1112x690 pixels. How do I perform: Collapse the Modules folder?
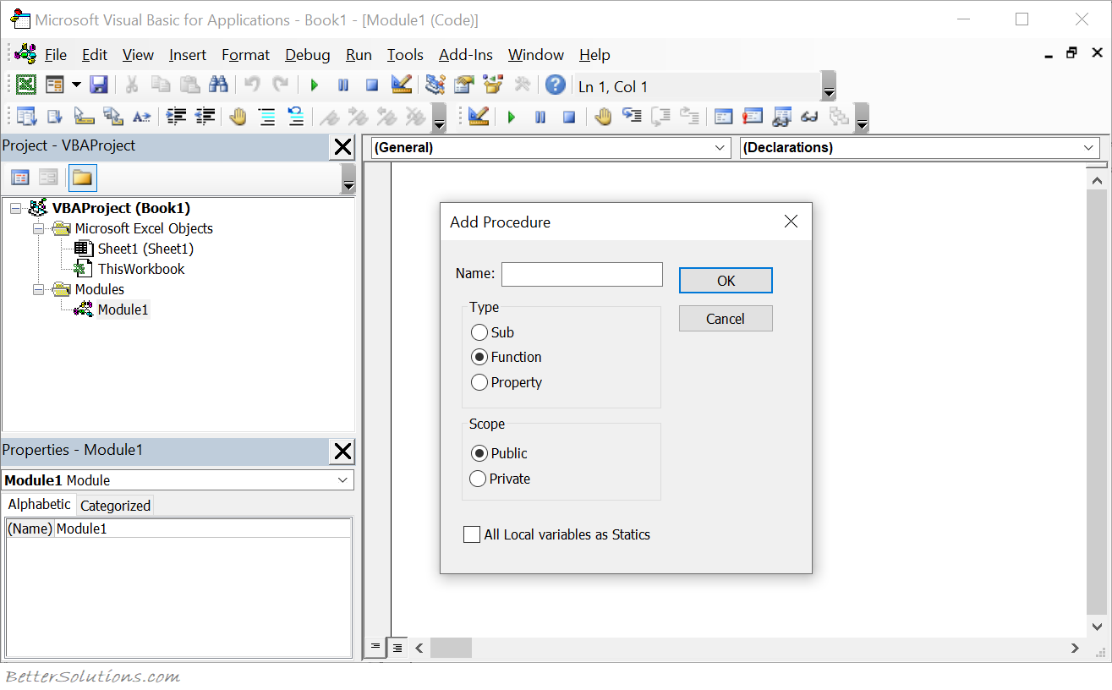point(39,289)
